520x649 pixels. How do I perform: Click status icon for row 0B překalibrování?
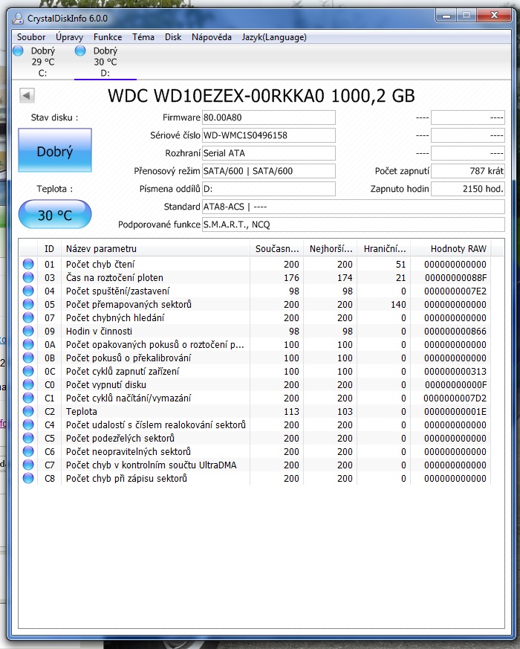tap(28, 358)
